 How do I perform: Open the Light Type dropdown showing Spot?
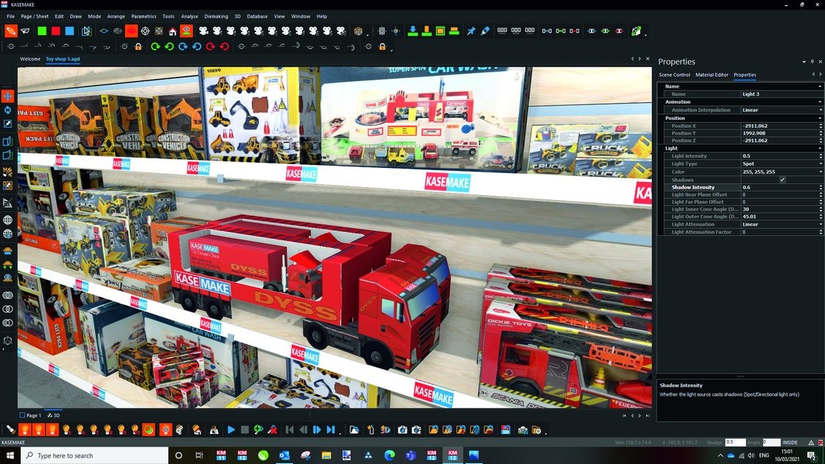click(820, 164)
